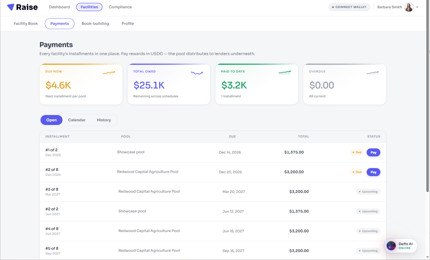Click the Due Now sparkline icon
This screenshot has width=430, height=260.
109,73
